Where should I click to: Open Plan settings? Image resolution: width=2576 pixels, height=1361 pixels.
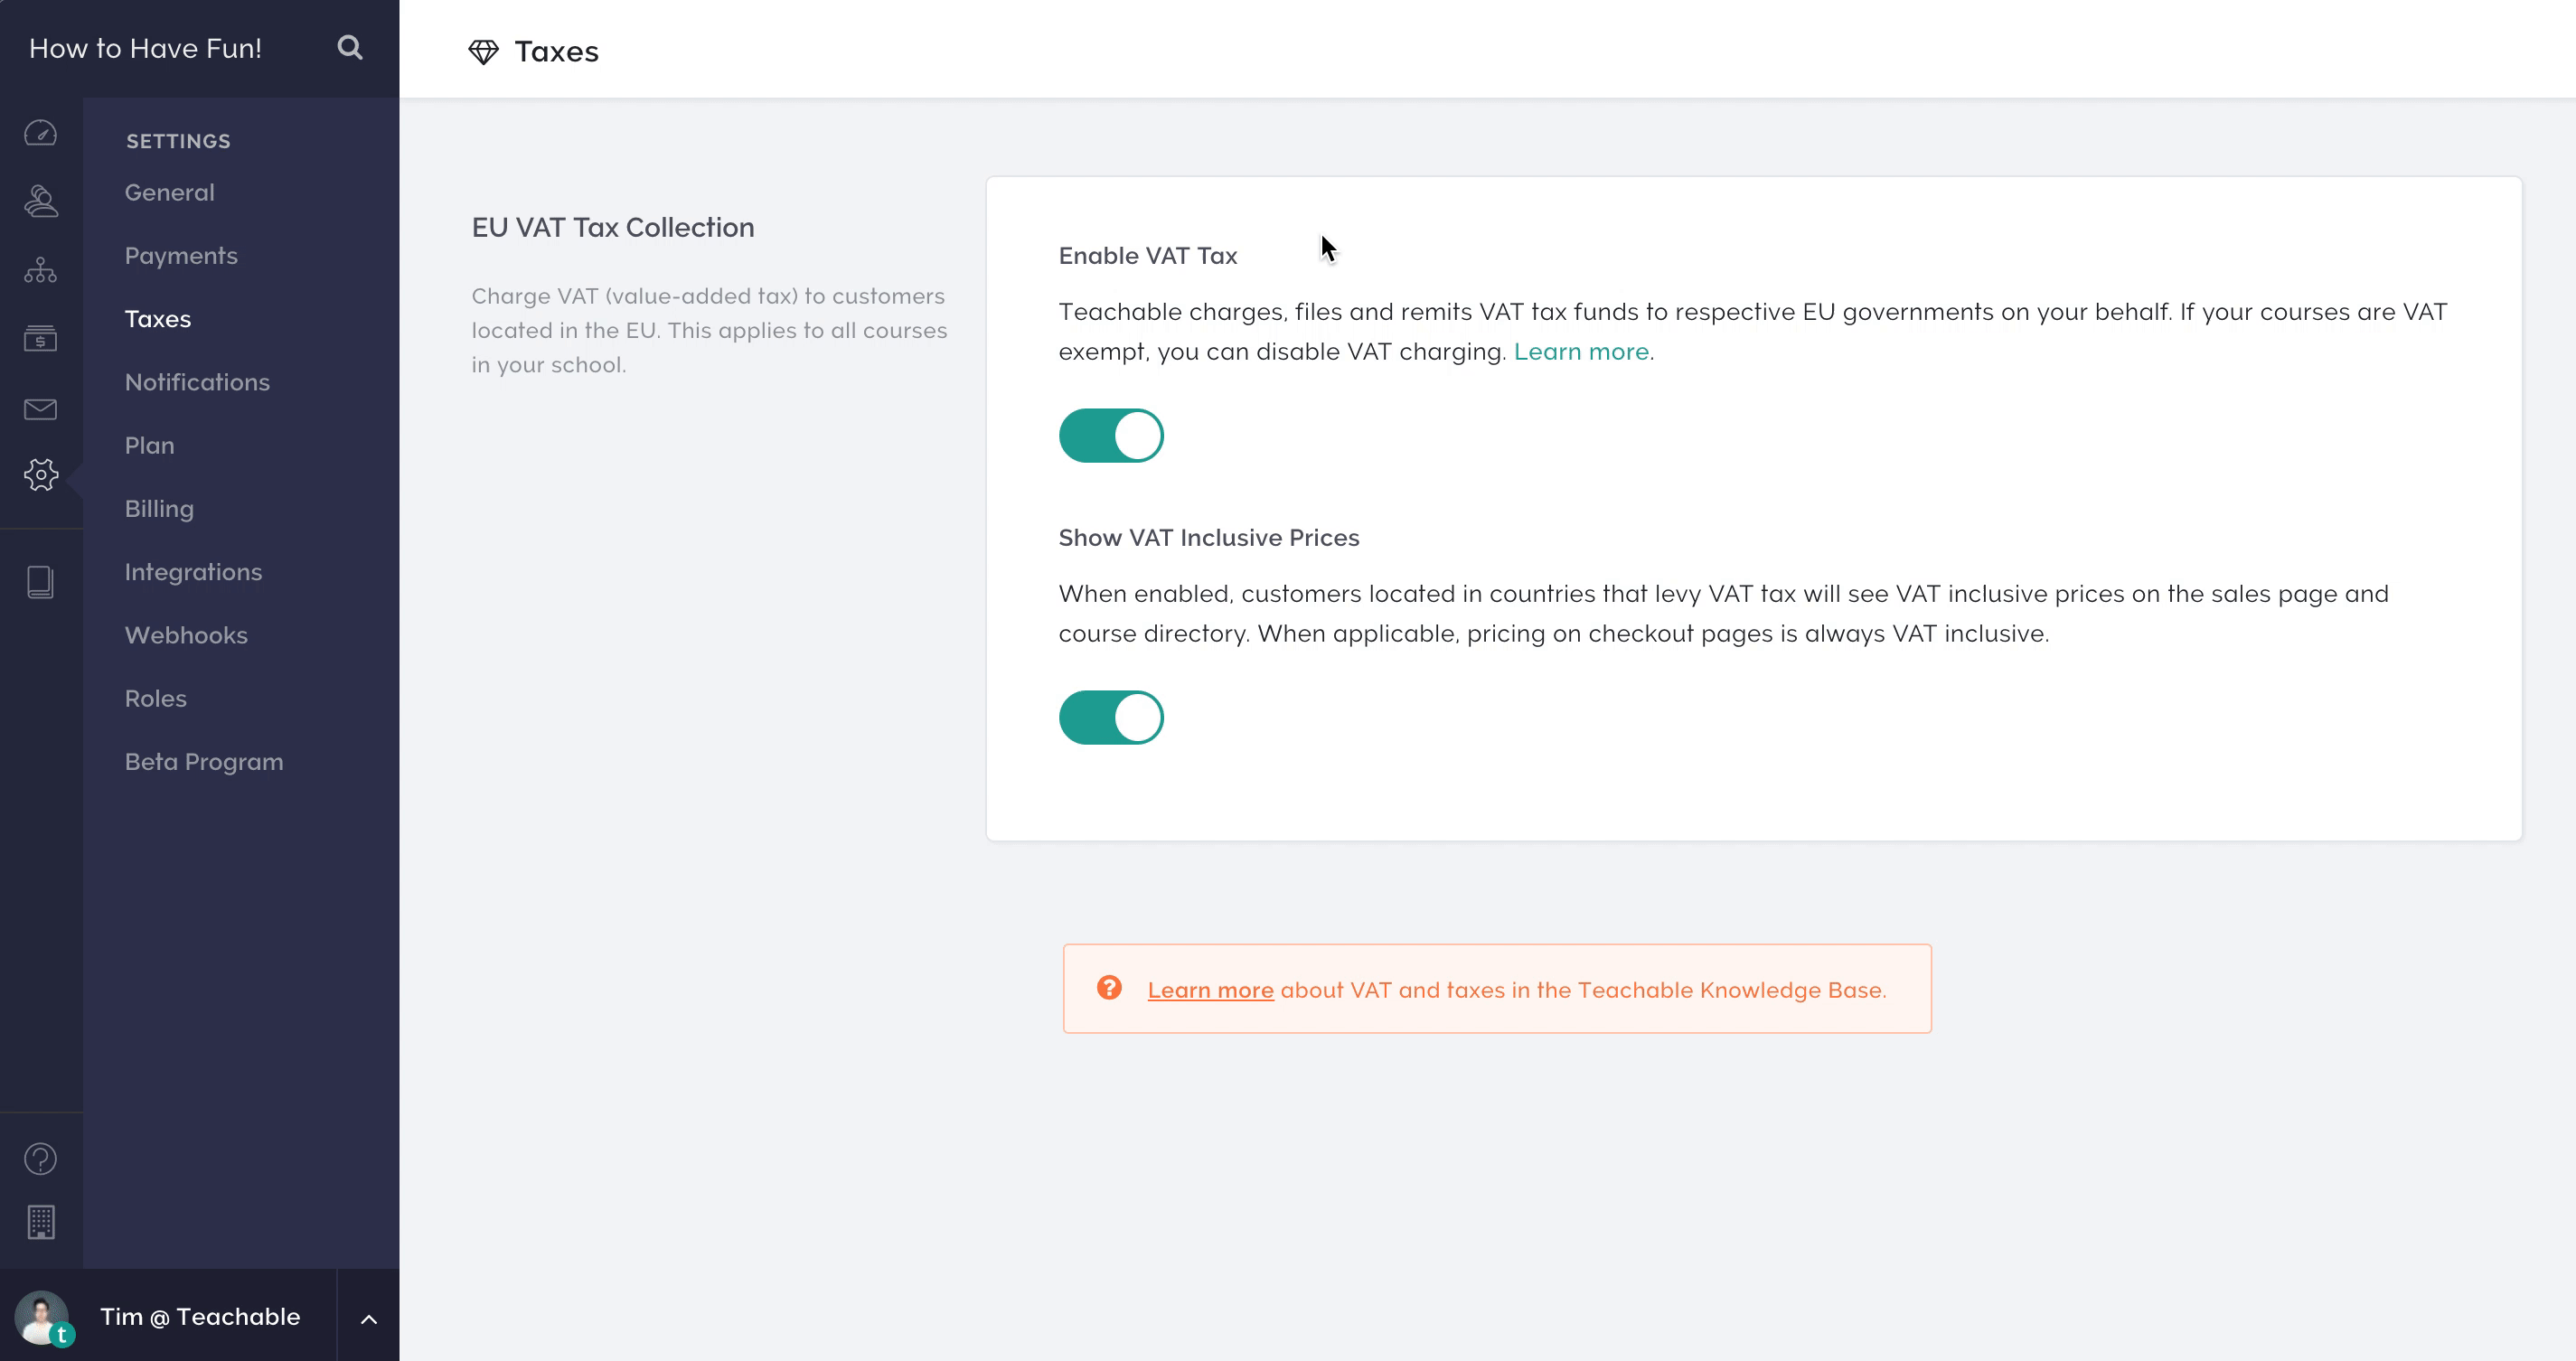150,445
